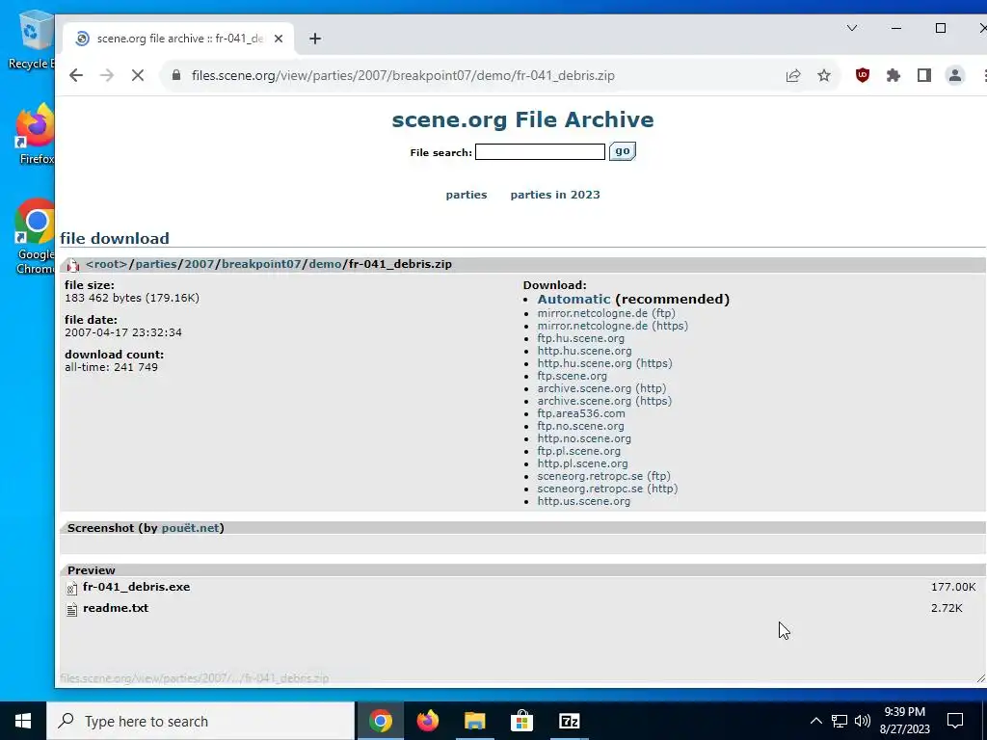Navigate to breakpoint07 breadcrumb folder
The width and height of the screenshot is (987, 740).
tap(261, 264)
